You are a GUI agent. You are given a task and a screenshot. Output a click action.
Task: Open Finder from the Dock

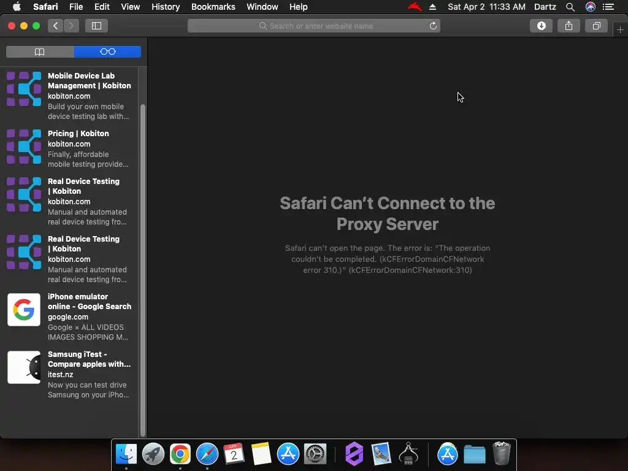click(126, 454)
